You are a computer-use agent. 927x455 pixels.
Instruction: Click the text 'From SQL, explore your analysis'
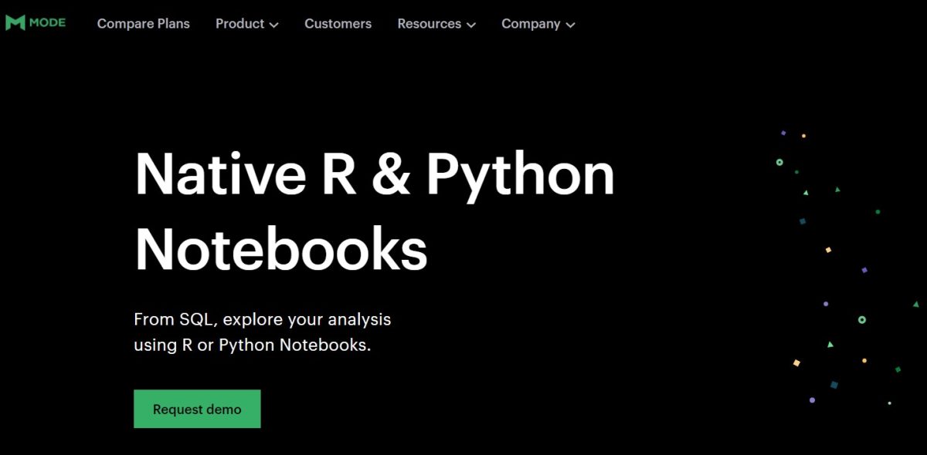[263, 319]
